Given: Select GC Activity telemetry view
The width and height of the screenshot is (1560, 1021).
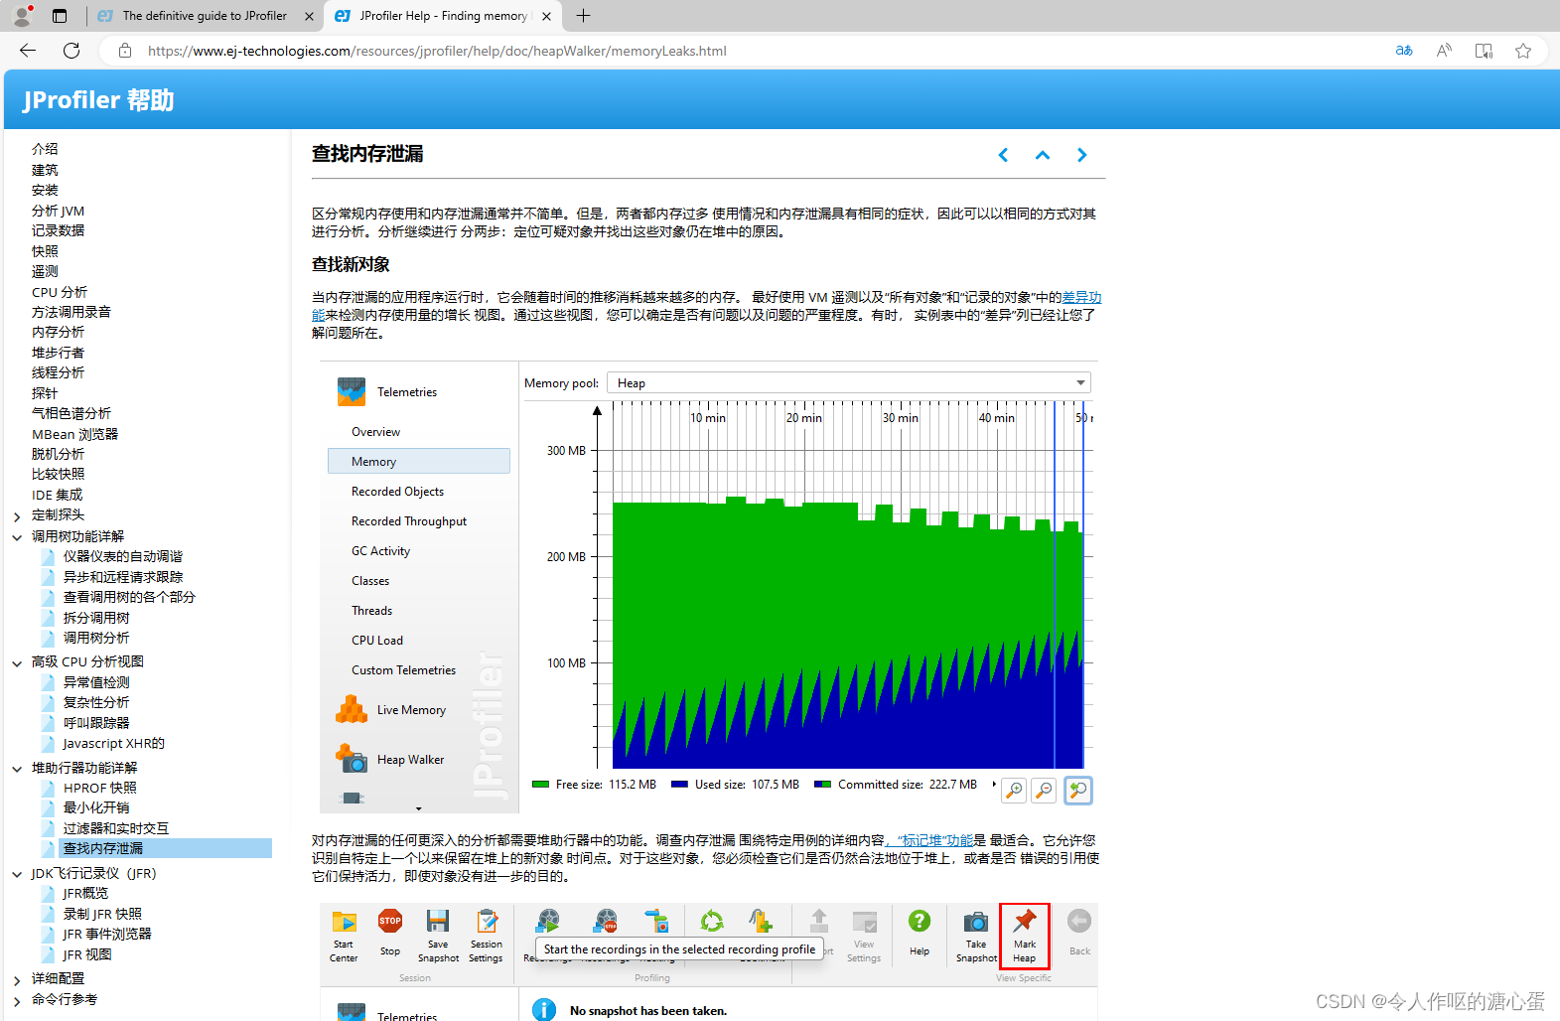Looking at the screenshot, I should coord(380,551).
